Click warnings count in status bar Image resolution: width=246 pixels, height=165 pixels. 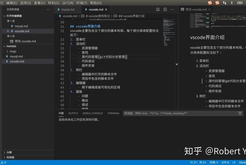tap(3, 163)
